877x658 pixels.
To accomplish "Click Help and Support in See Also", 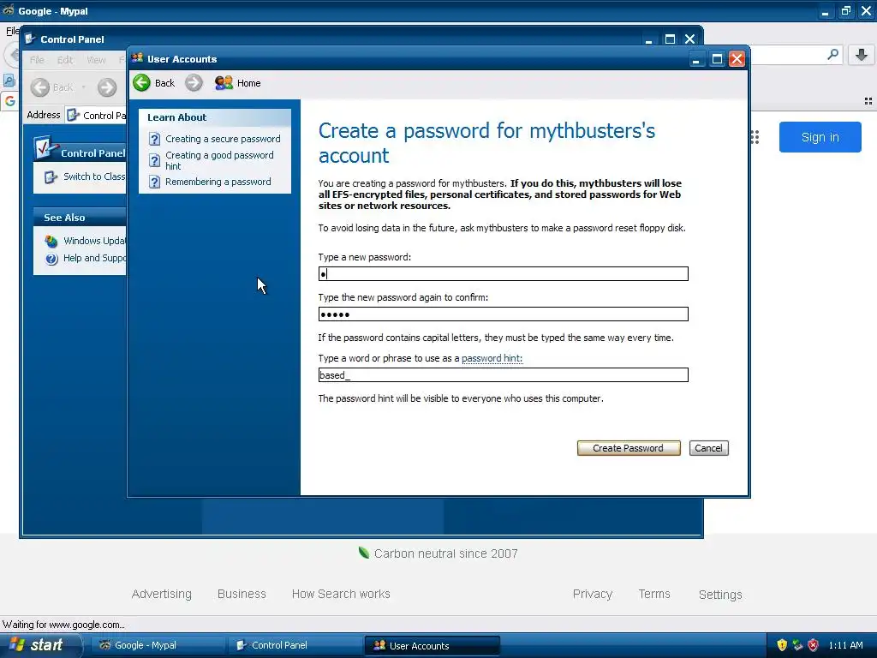I will pyautogui.click(x=94, y=259).
